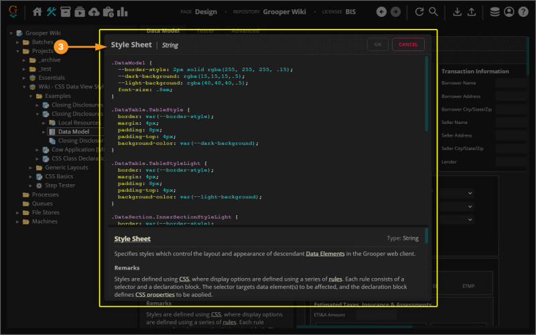Select Data Model in the tree
The image size is (536, 335).
73,132
